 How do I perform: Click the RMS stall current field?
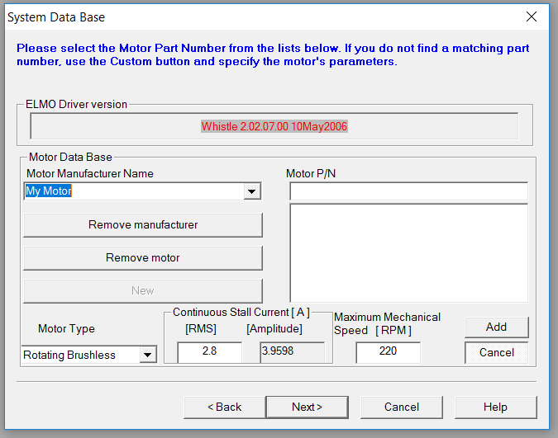tap(210, 352)
